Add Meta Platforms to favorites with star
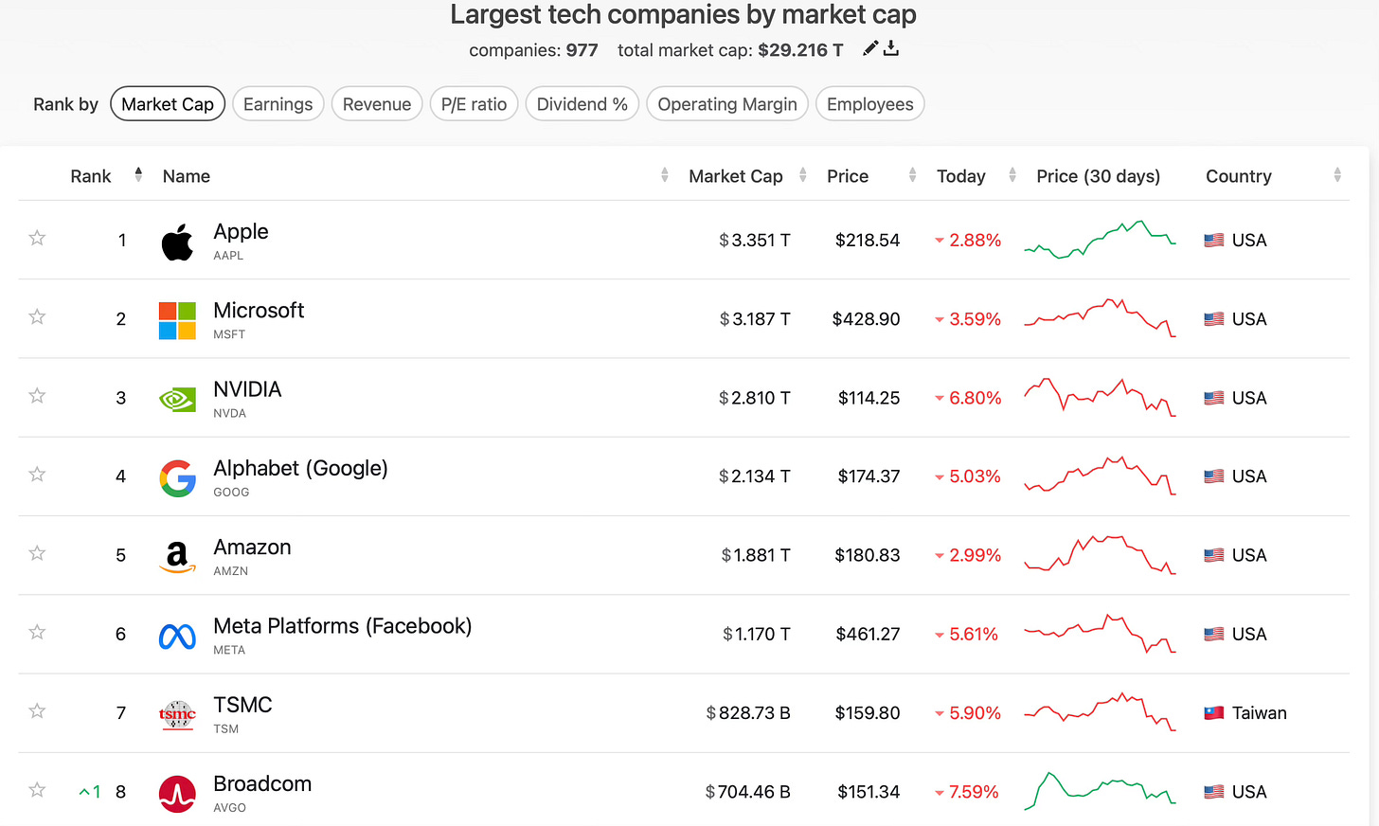The width and height of the screenshot is (1379, 826). click(37, 631)
